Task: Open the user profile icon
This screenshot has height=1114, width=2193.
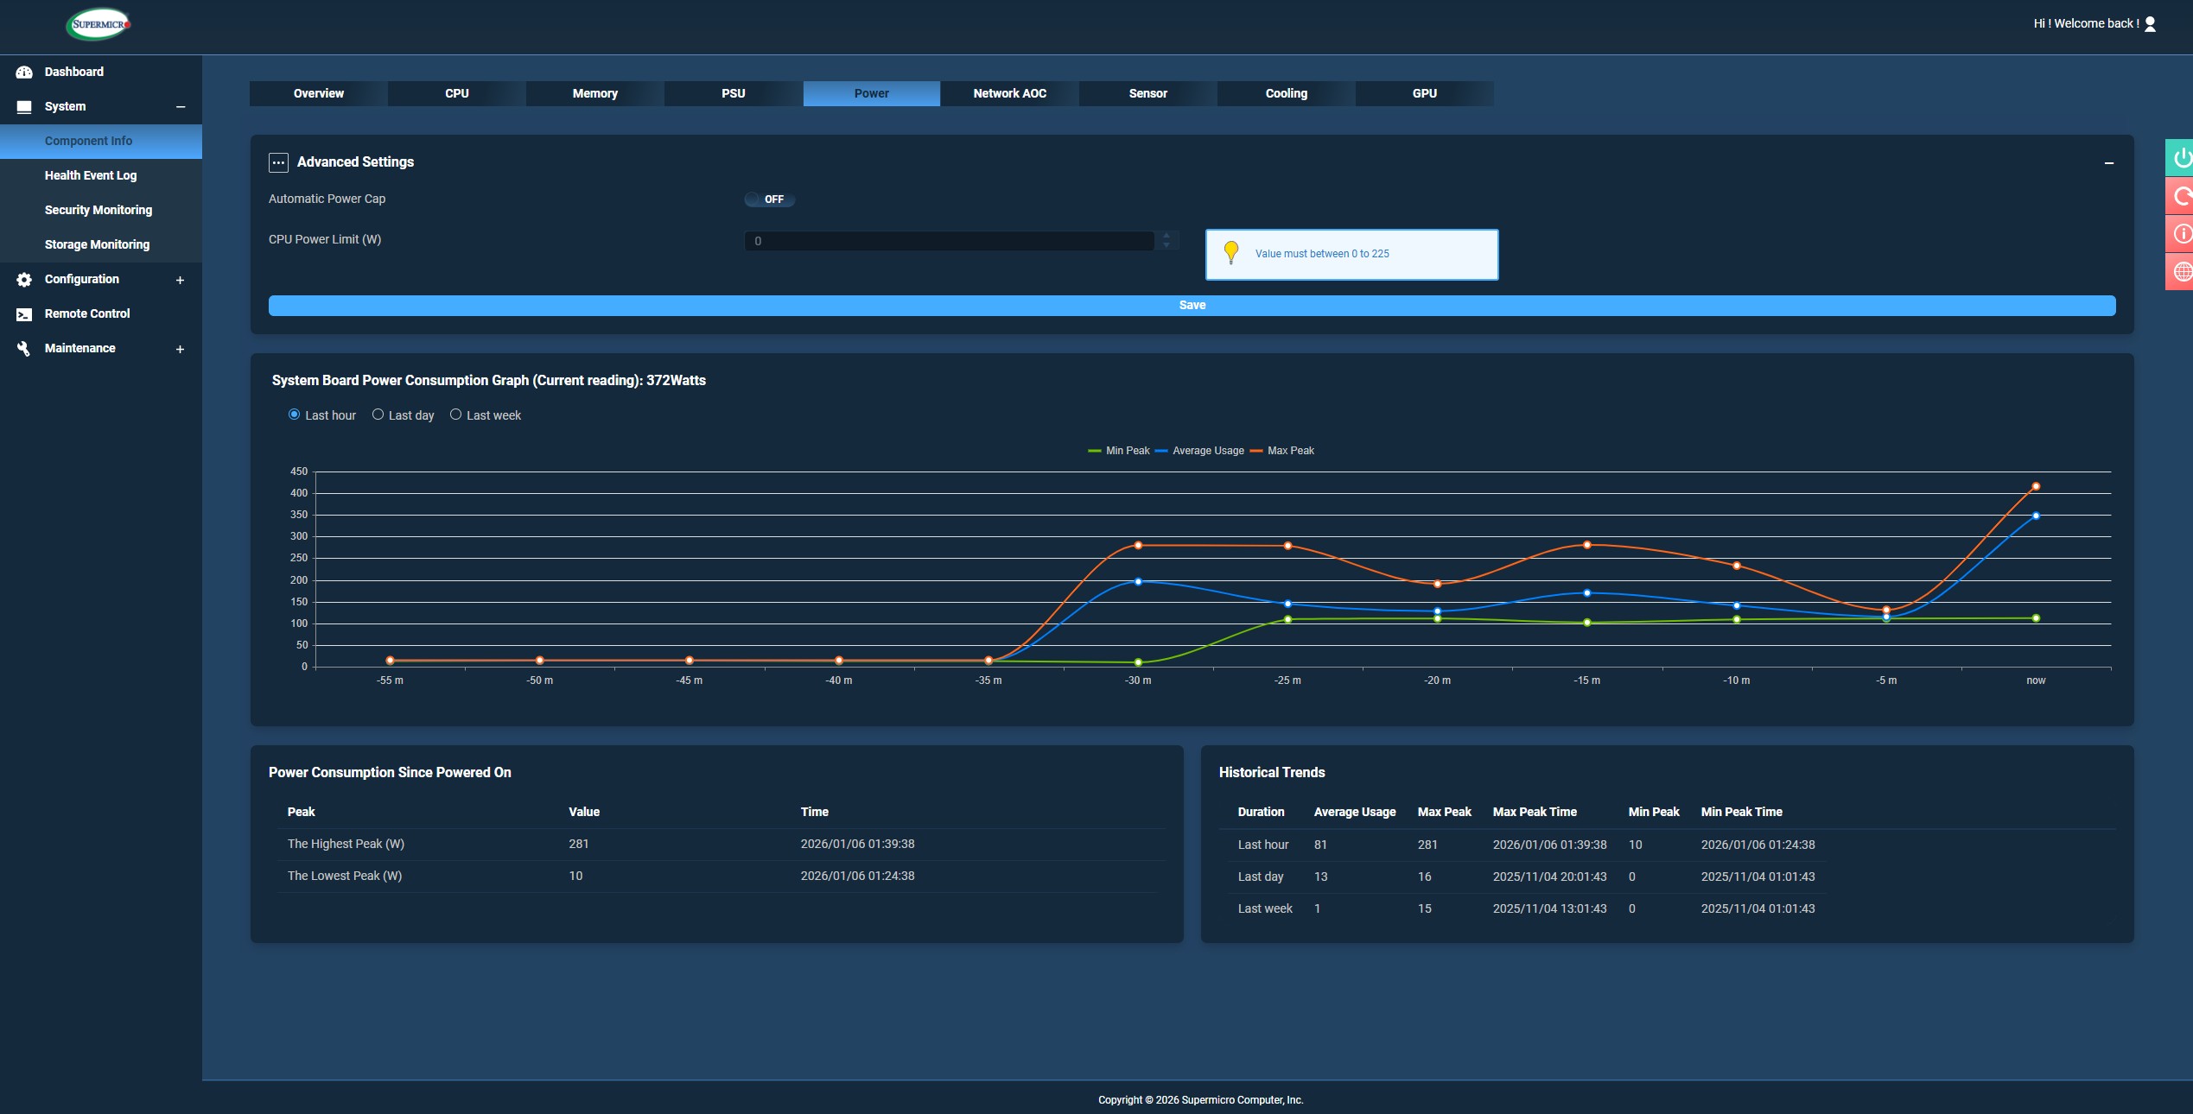Action: point(2150,24)
